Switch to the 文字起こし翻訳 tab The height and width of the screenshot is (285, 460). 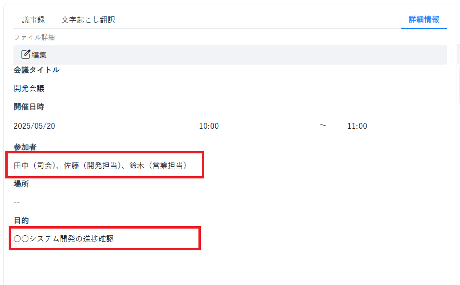88,20
